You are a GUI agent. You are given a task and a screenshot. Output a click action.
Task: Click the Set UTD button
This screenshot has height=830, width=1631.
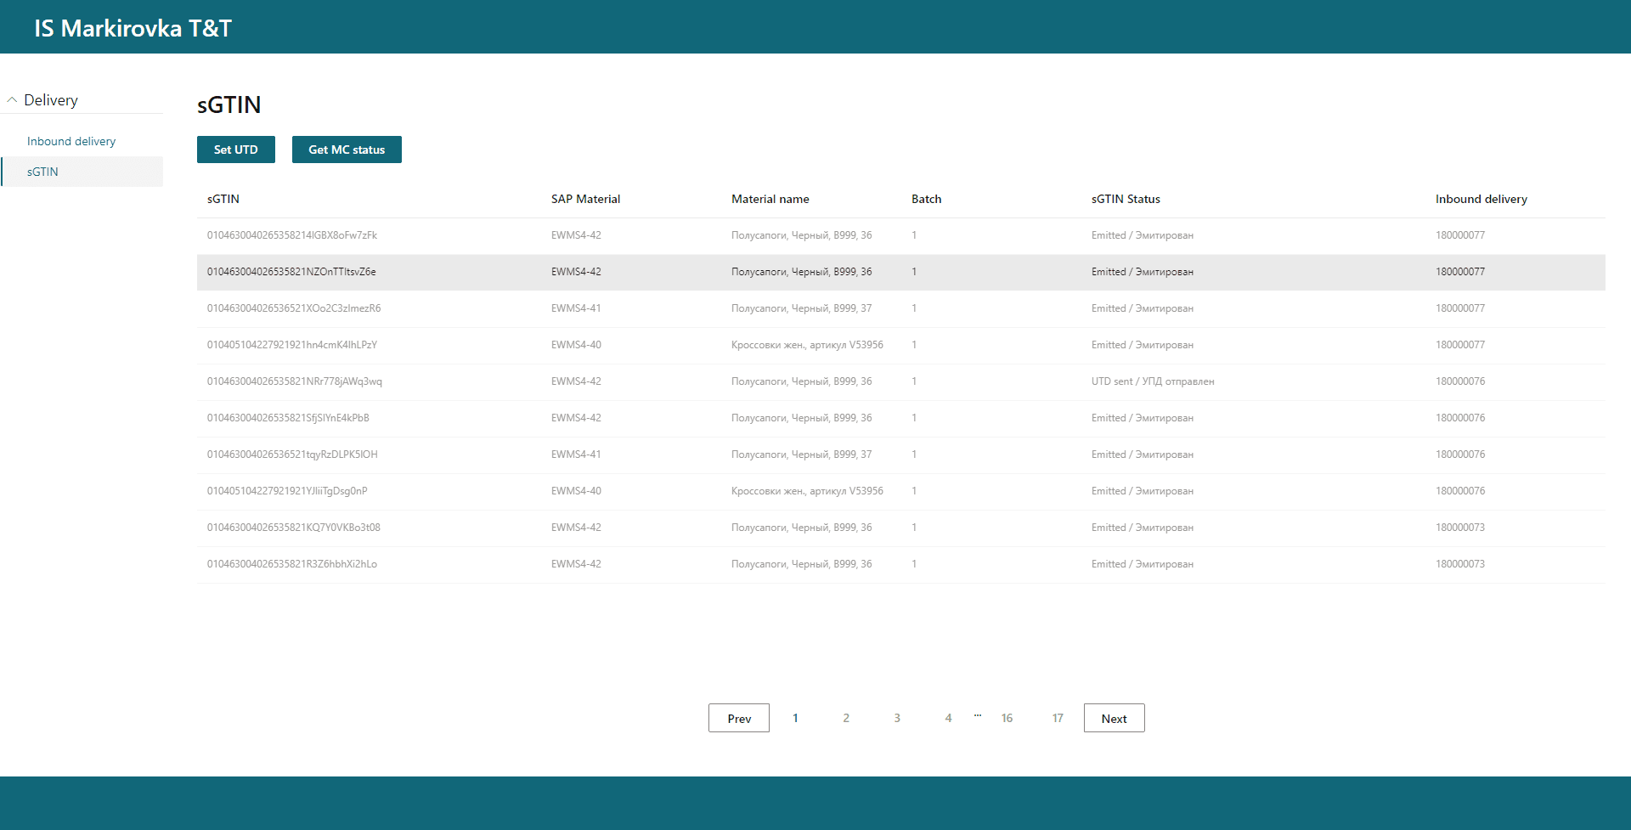click(236, 150)
